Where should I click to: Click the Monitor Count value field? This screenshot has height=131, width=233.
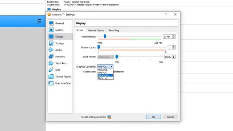coord(170,48)
